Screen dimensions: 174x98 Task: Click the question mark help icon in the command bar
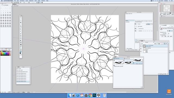(42, 2)
